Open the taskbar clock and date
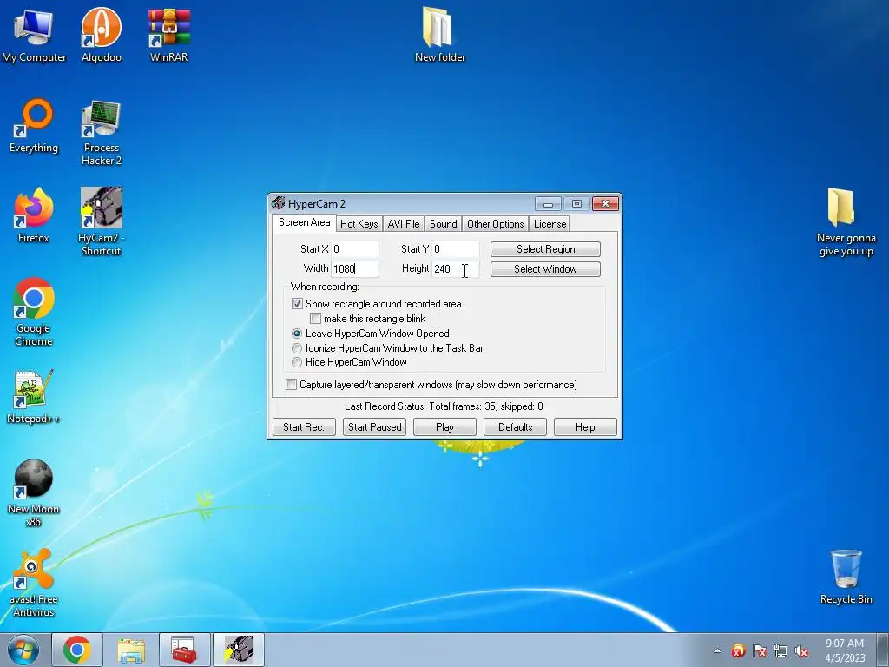 pos(845,650)
